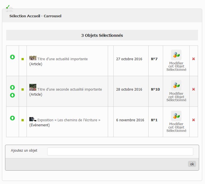The height and width of the screenshot is (184, 205).
Task: Click Modifier icon for object N°10
Action: pyautogui.click(x=176, y=85)
